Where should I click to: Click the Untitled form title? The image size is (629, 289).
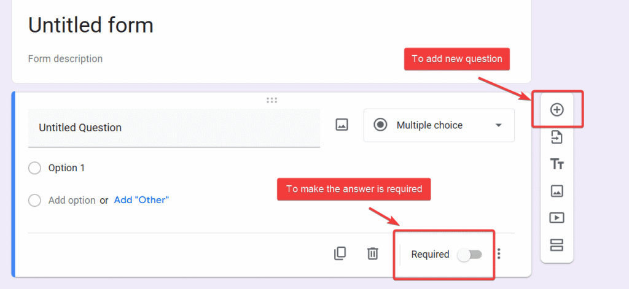point(91,25)
